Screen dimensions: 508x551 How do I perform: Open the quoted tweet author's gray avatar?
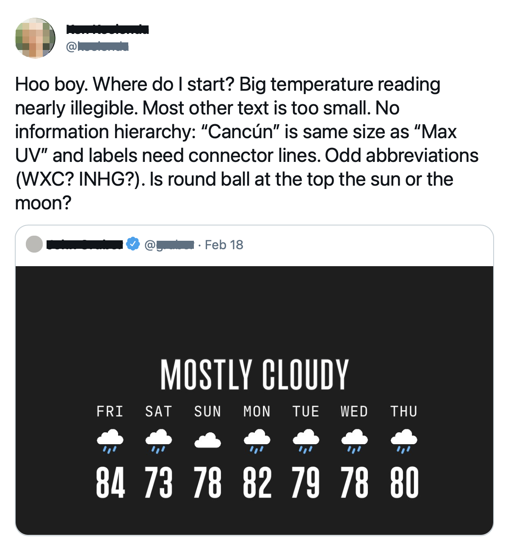pos(34,244)
